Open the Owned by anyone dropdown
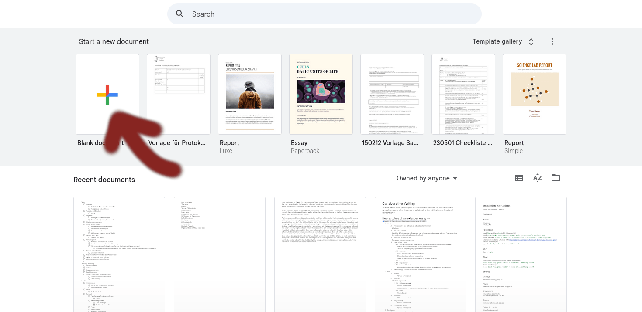 [427, 178]
